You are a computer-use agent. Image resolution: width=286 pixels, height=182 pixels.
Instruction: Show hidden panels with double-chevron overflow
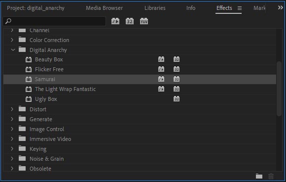281,8
